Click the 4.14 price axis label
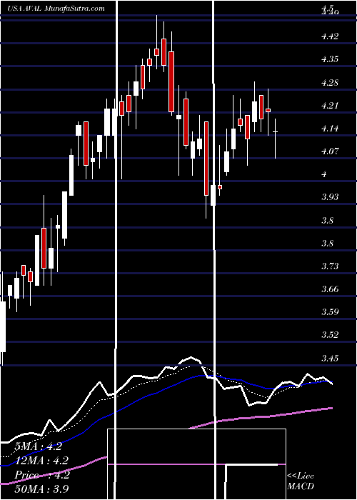The image size is (357, 500). click(330, 129)
